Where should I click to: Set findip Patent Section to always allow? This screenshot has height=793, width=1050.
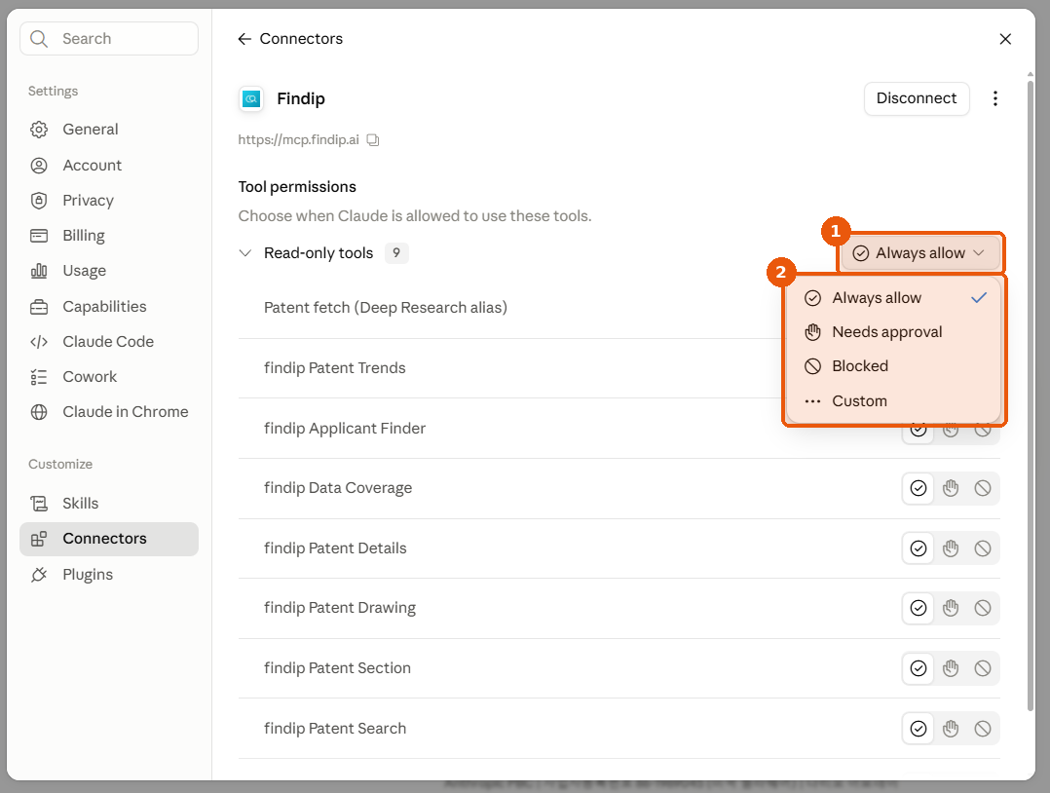(919, 668)
